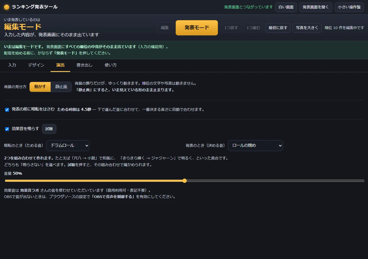Click the 背景の見せ方 label
Image resolution: width=368 pixels, height=259 pixels.
15,87
